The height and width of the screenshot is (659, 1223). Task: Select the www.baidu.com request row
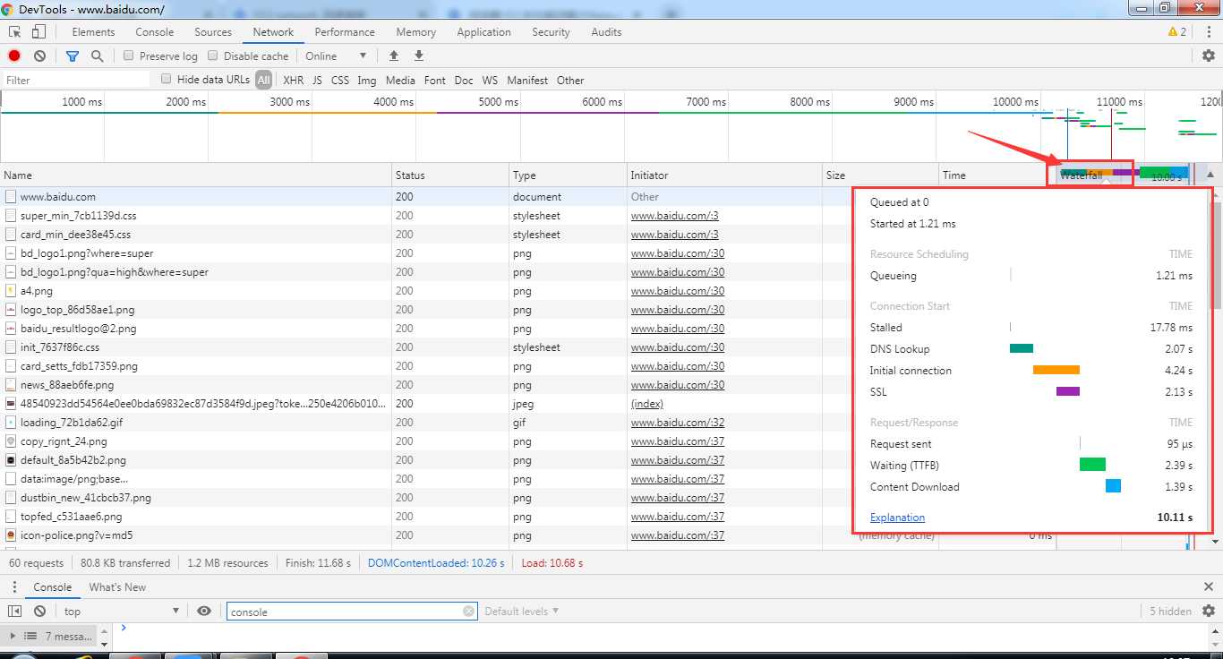click(x=425, y=197)
